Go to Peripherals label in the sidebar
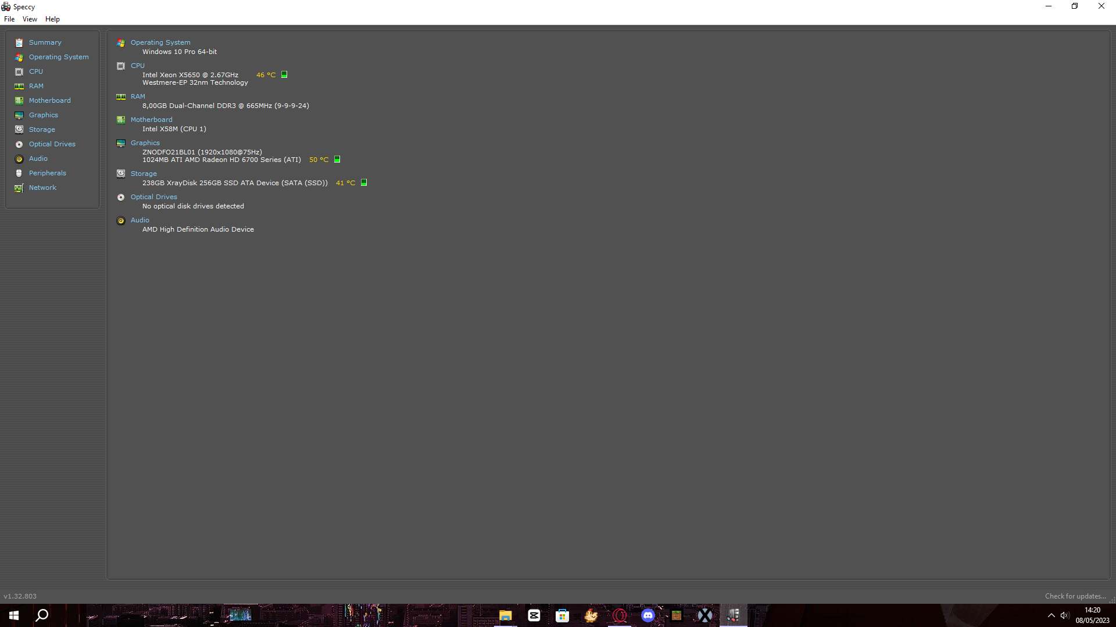 pyautogui.click(x=48, y=173)
